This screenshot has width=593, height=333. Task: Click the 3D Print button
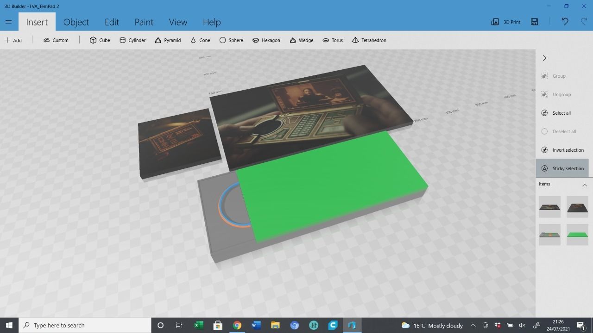point(506,22)
